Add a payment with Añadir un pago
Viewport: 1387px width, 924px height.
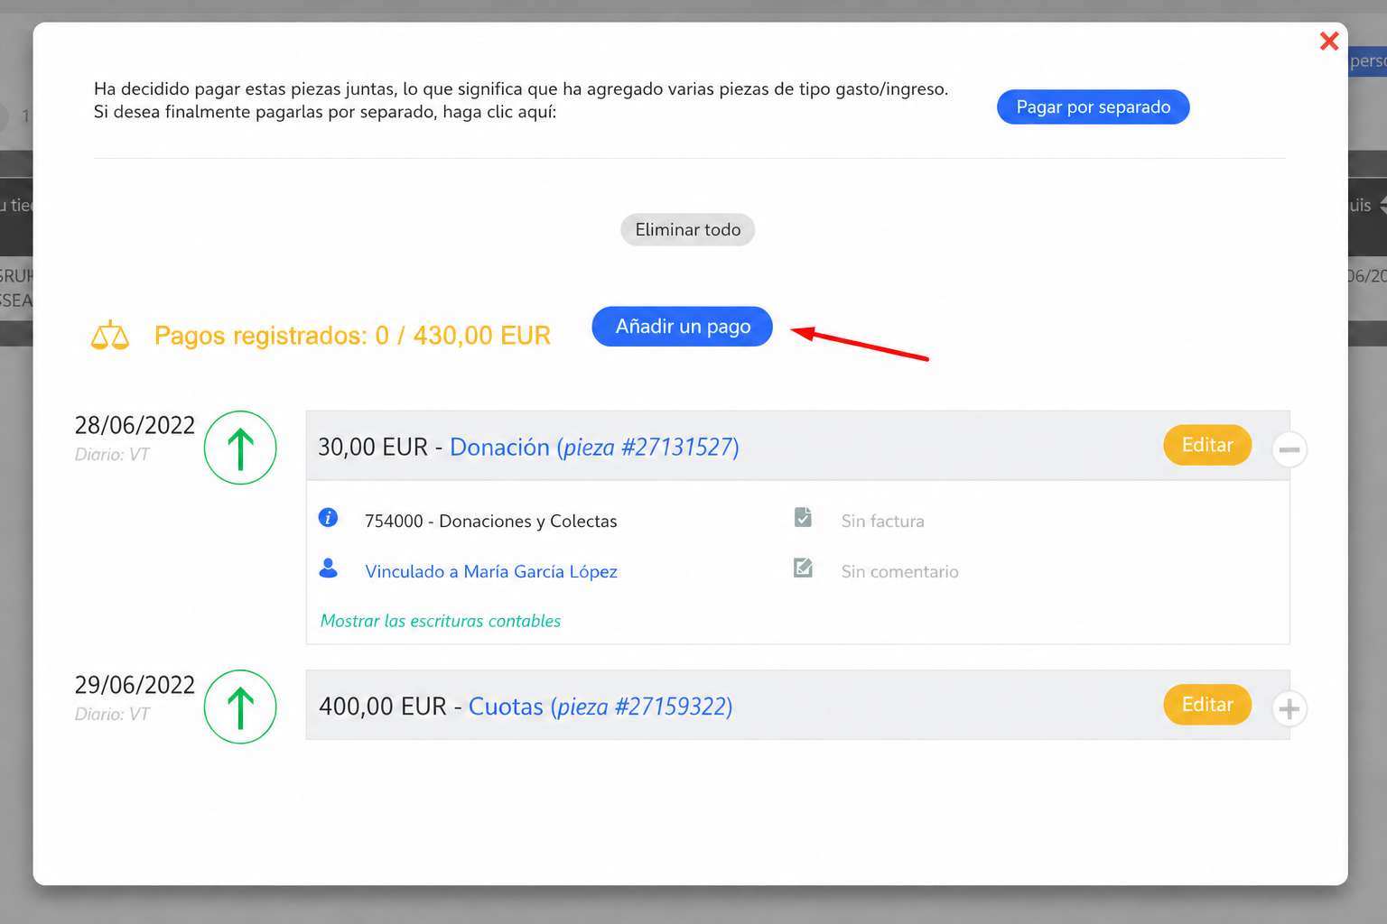[x=683, y=327]
